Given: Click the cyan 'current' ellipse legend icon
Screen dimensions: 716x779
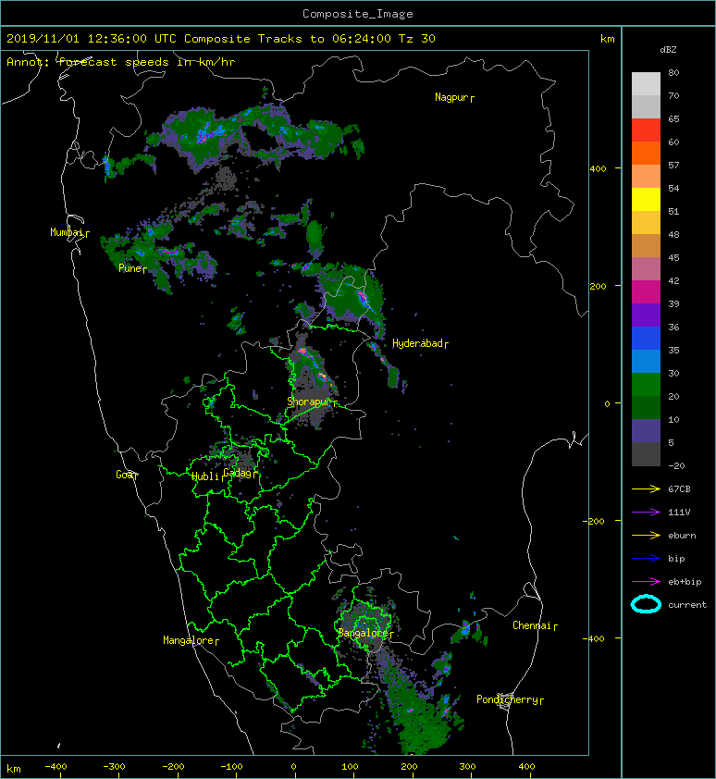Looking at the screenshot, I should point(646,604).
